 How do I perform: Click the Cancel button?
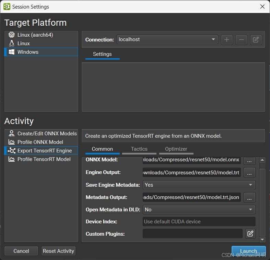pyautogui.click(x=21, y=251)
